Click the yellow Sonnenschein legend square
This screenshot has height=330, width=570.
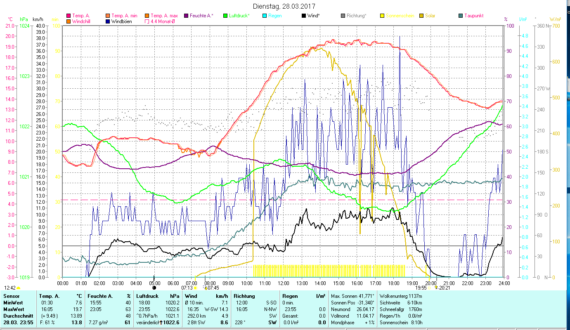(x=382, y=16)
